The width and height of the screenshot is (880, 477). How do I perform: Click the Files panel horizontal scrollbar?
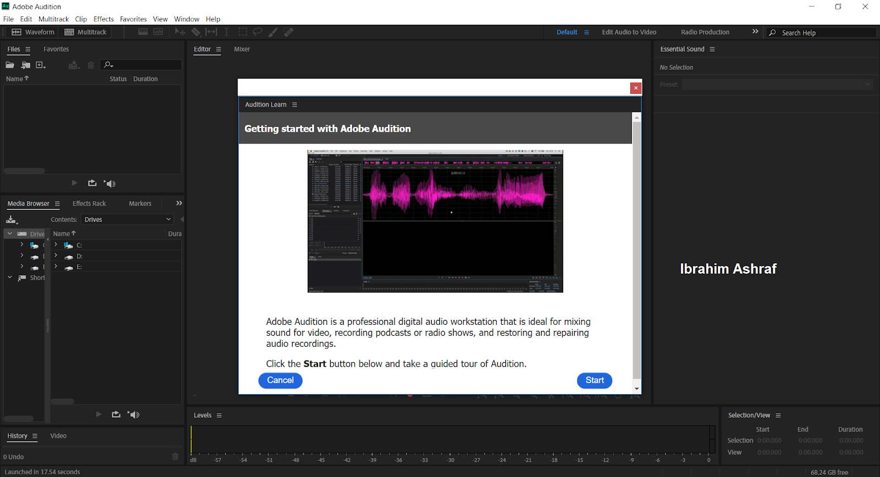pyautogui.click(x=24, y=171)
